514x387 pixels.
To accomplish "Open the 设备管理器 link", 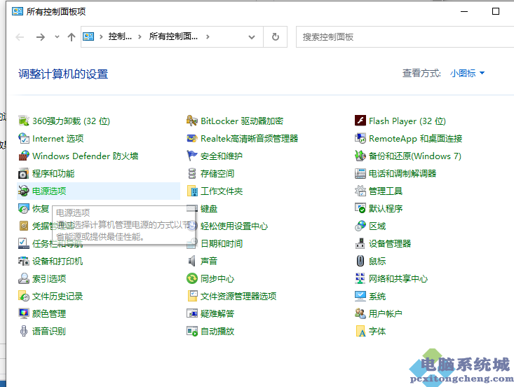I will (x=390, y=243).
